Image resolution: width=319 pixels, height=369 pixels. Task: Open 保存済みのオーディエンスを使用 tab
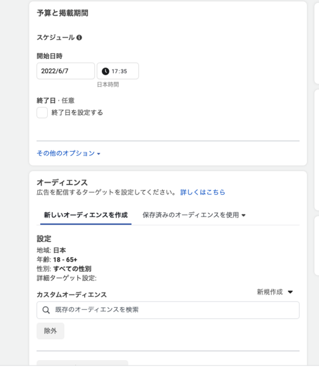(194, 215)
